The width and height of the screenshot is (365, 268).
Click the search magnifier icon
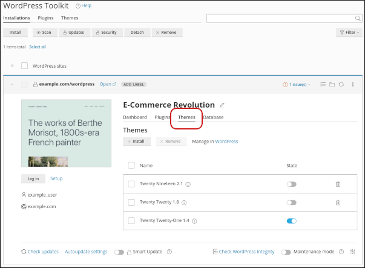pos(358,18)
